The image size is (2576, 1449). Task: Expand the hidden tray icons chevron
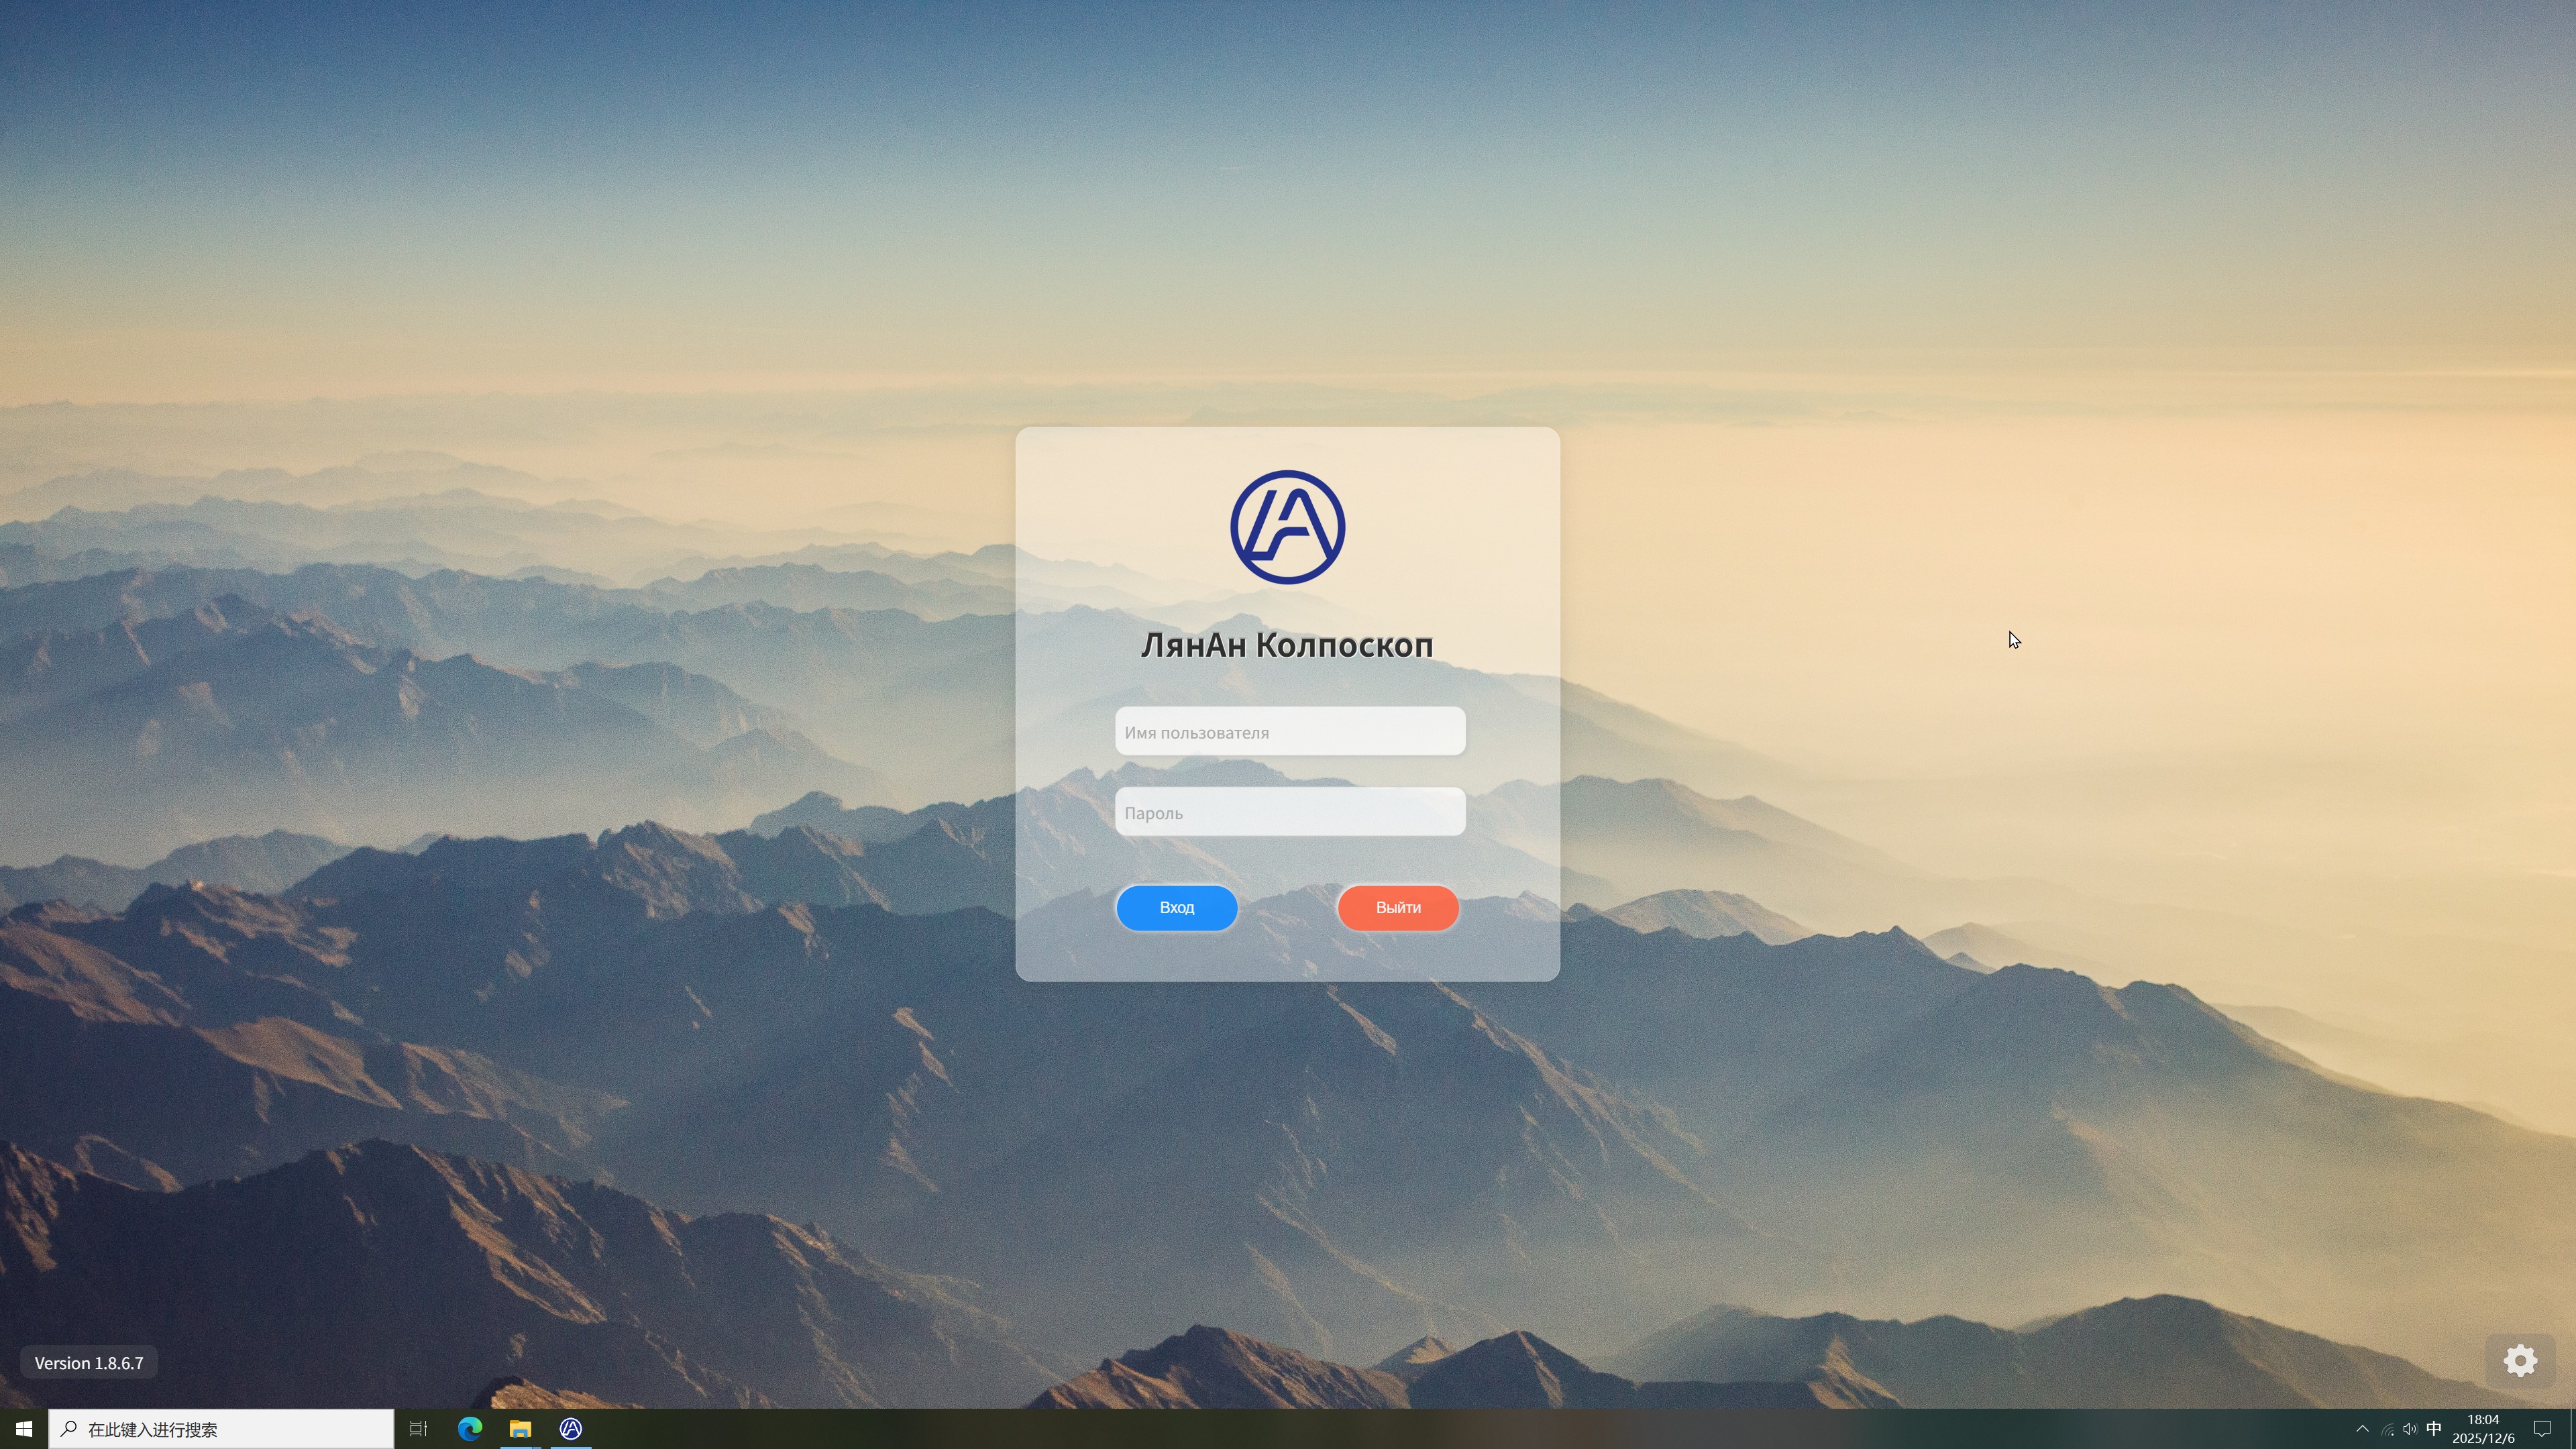pos(2362,1429)
